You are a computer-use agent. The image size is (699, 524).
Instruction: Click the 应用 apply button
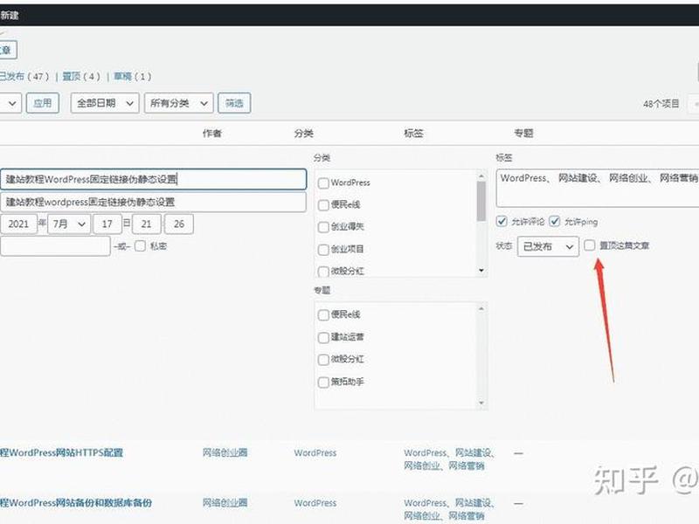coord(43,103)
